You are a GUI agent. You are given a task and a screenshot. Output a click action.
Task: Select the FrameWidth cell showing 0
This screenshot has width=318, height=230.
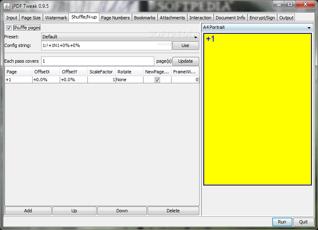185,80
